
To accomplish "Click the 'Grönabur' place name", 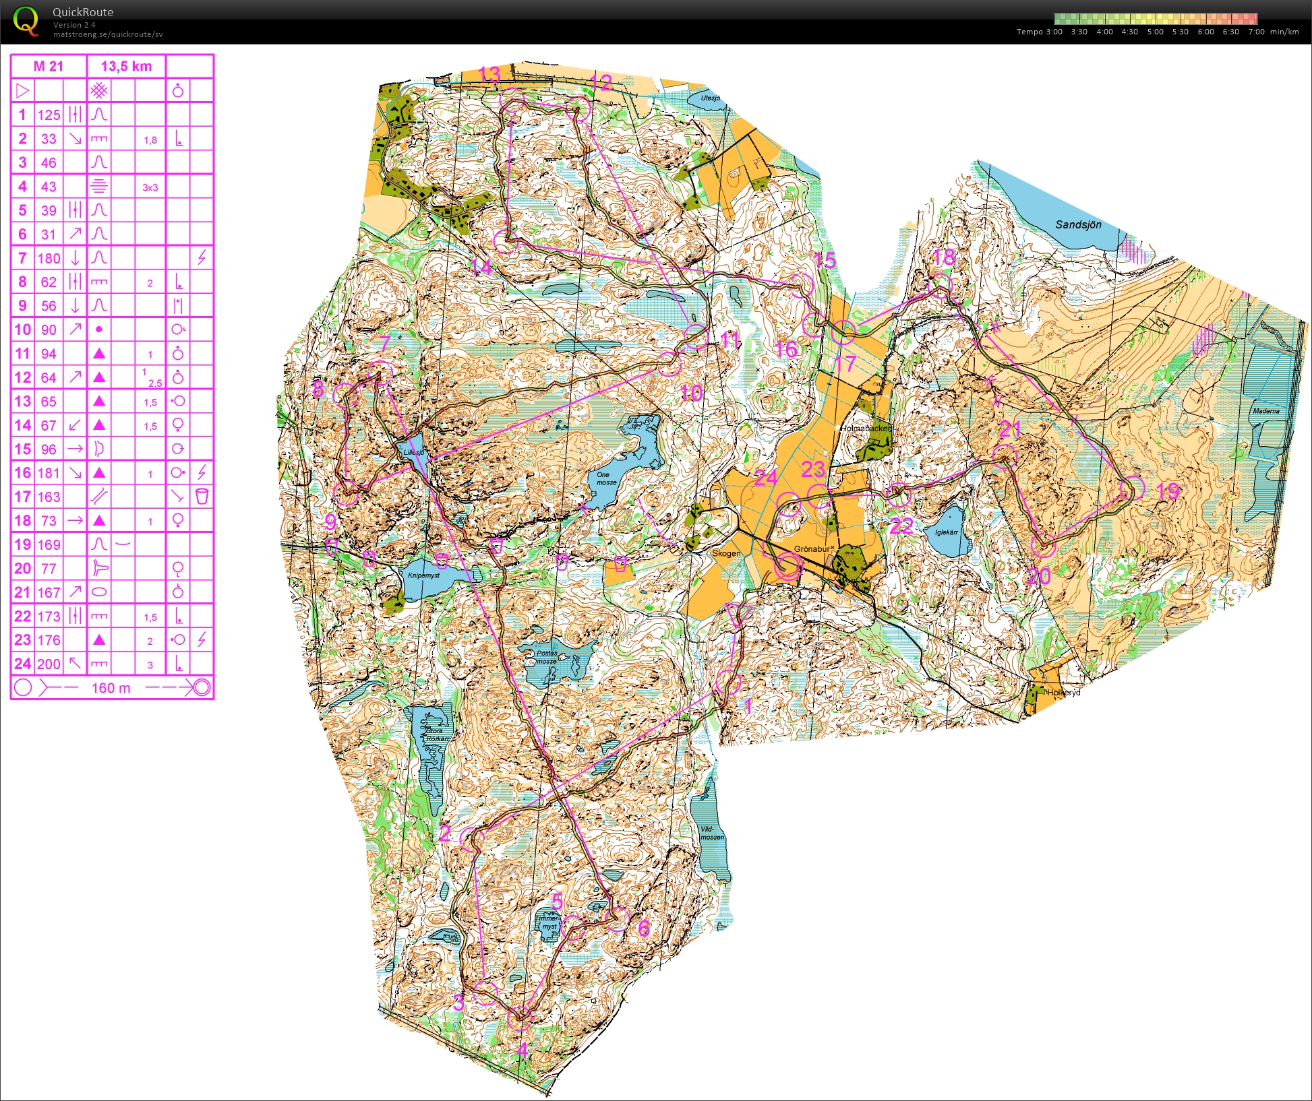I will pos(812,548).
